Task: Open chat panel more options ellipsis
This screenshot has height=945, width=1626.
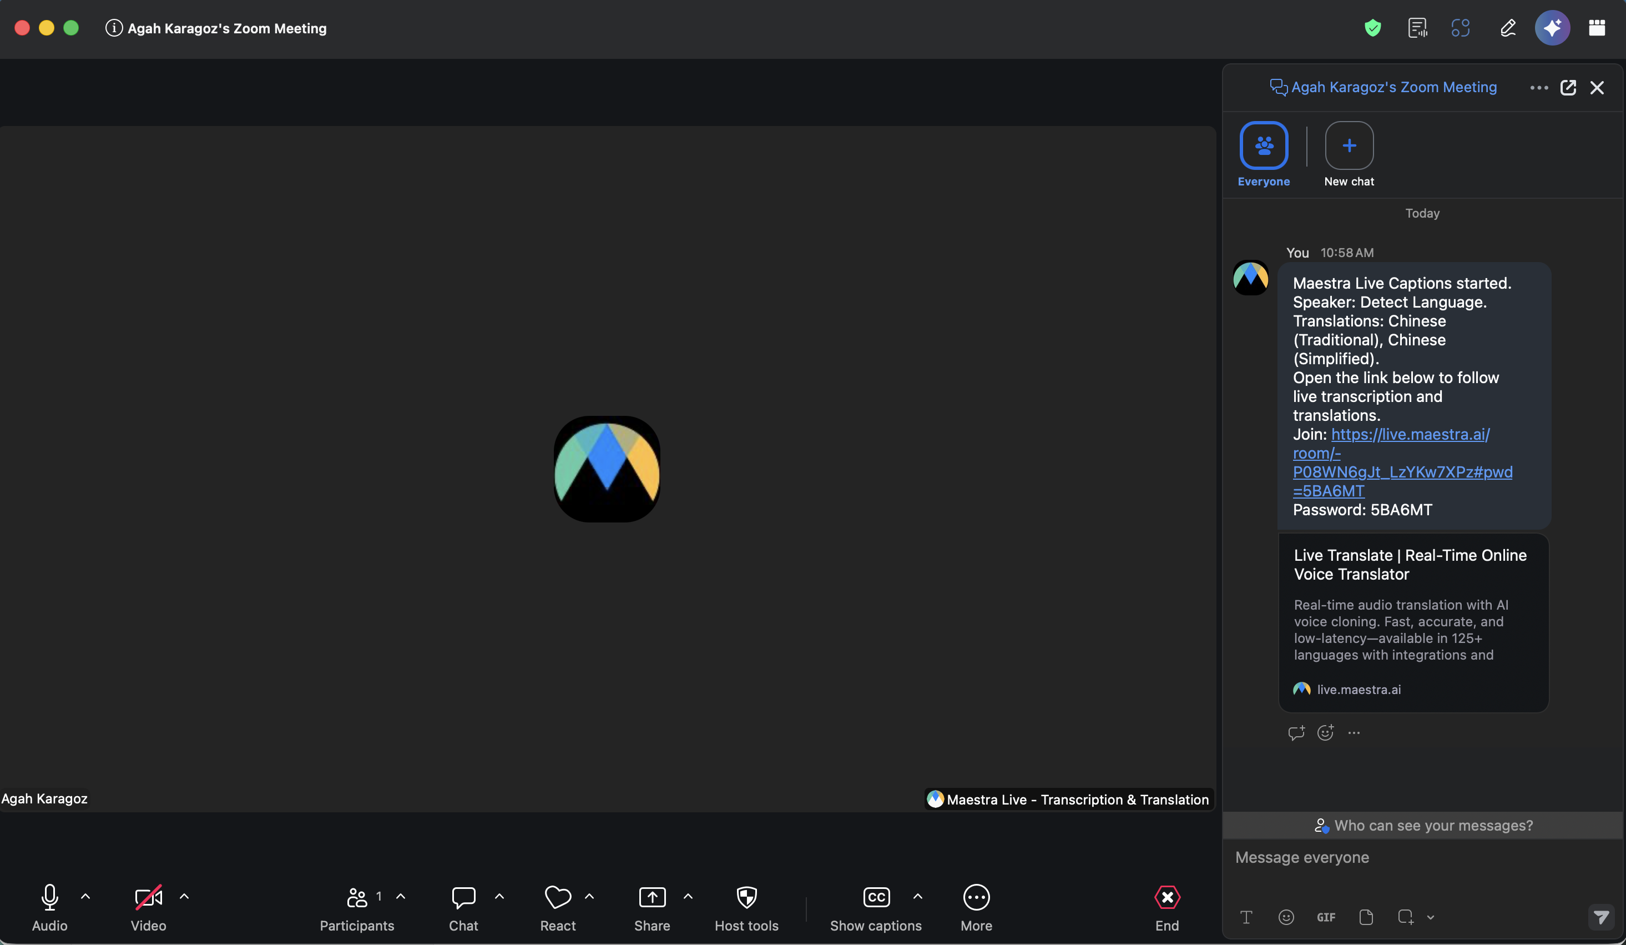Action: click(1538, 88)
